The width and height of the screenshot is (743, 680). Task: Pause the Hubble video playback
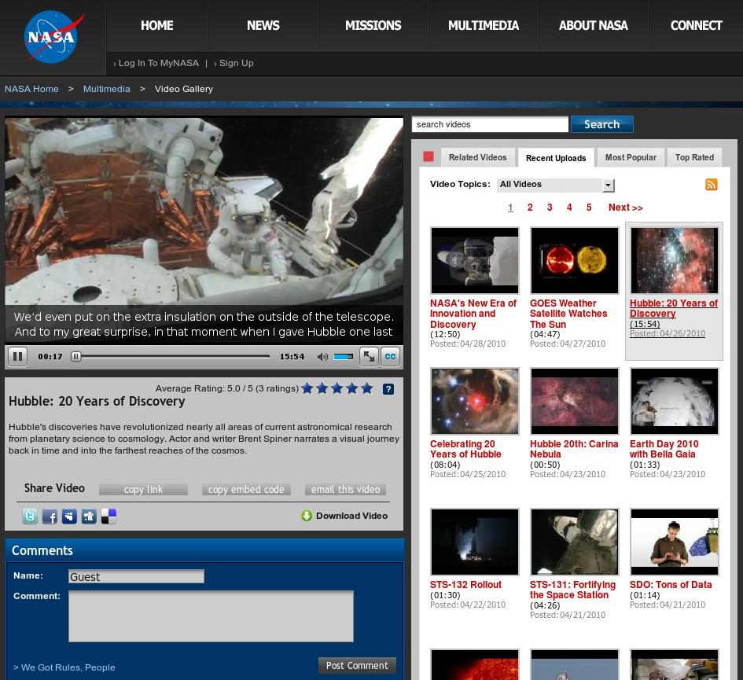click(17, 357)
